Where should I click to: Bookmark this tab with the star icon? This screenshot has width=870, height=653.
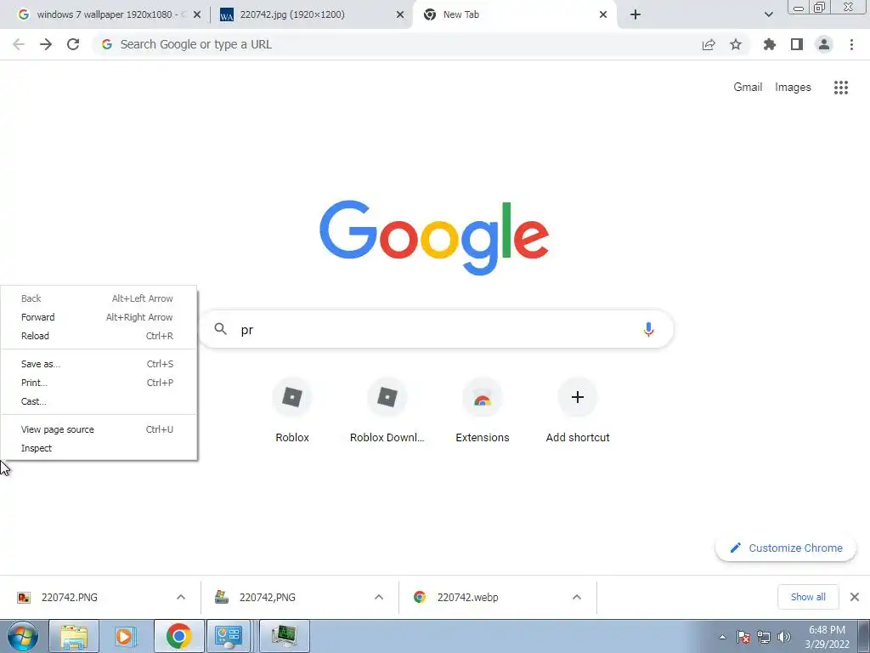(x=736, y=44)
